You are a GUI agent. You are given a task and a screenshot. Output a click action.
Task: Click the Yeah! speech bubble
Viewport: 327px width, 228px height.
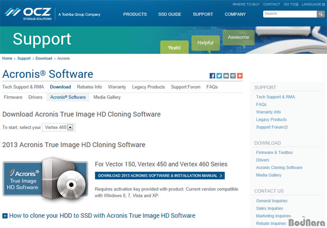point(174,47)
